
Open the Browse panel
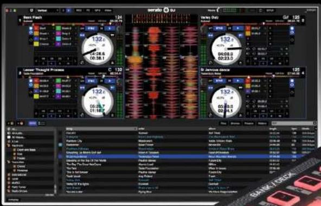[x=235, y=123]
